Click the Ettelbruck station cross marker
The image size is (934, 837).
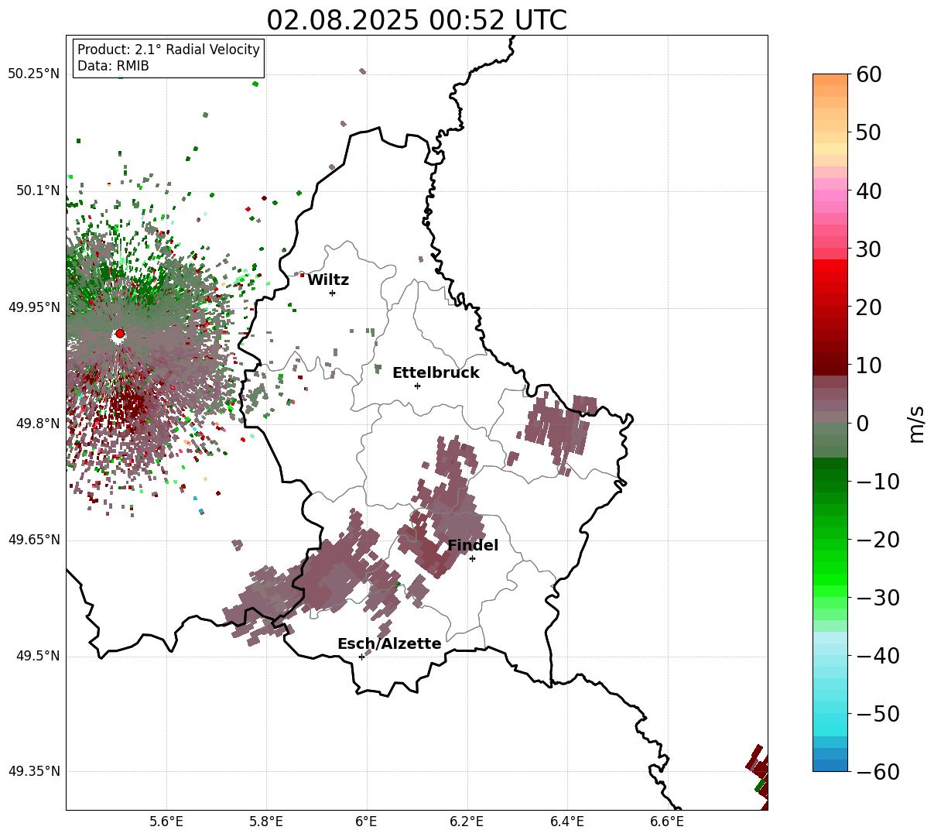point(417,386)
